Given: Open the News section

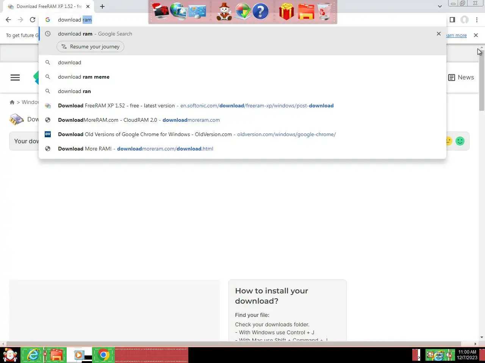Looking at the screenshot, I should [x=461, y=77].
